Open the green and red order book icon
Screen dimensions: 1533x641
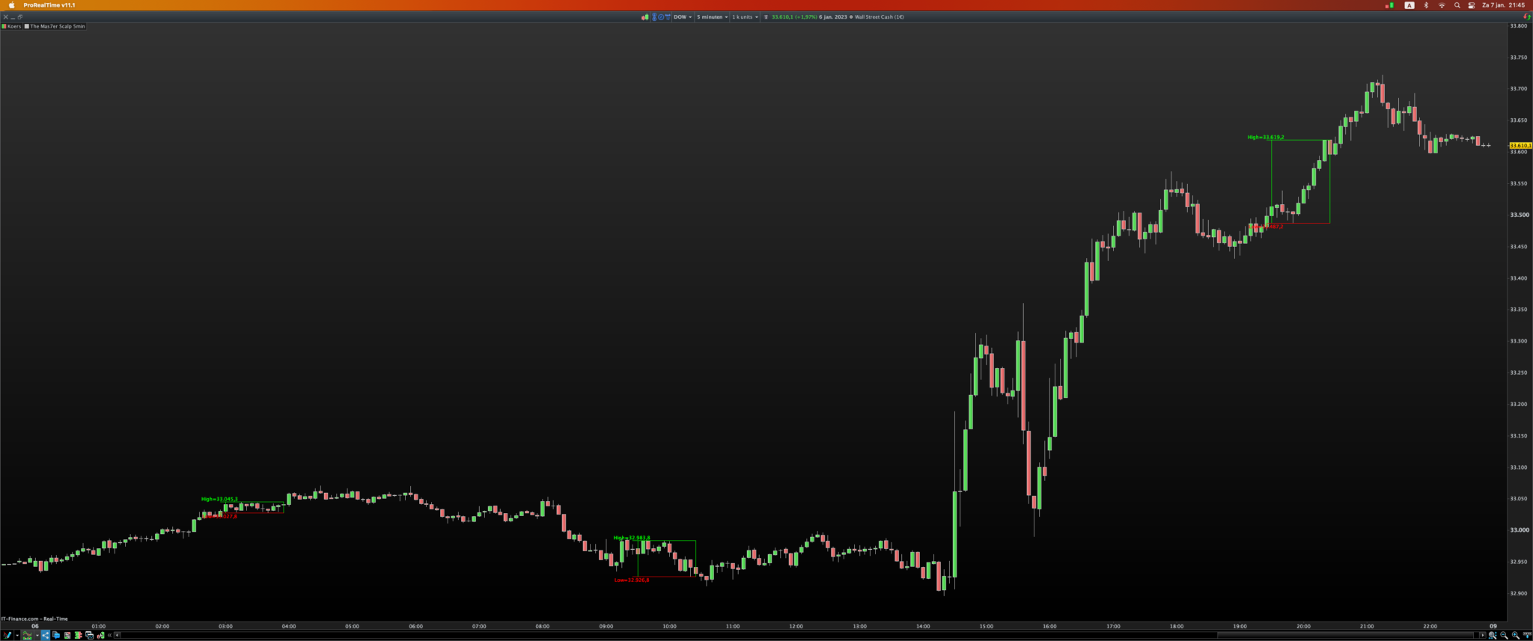(x=78, y=635)
